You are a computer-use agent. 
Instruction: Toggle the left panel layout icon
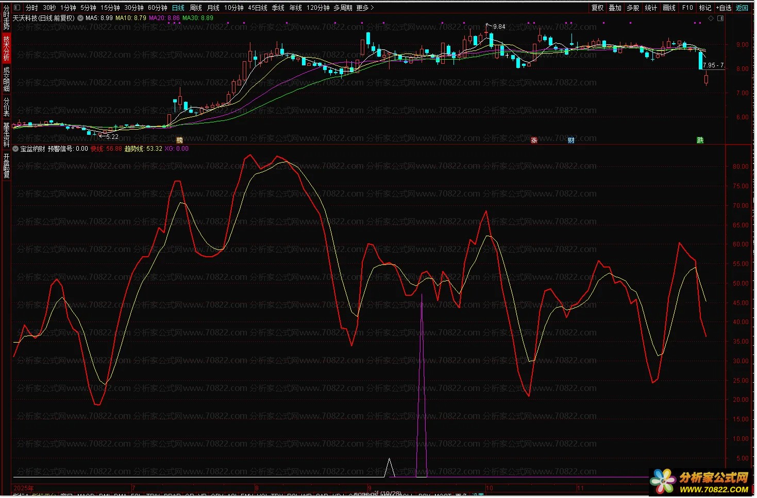tap(17, 8)
